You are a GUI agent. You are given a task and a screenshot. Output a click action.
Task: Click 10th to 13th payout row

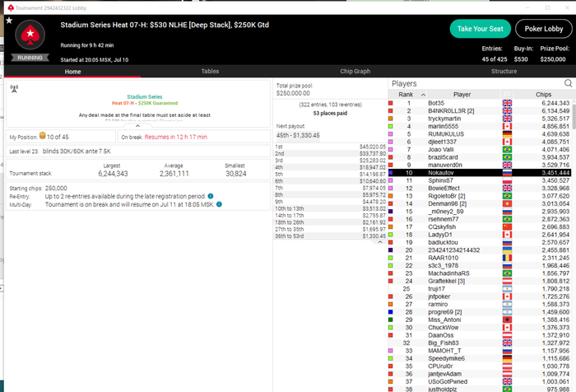(x=330, y=208)
